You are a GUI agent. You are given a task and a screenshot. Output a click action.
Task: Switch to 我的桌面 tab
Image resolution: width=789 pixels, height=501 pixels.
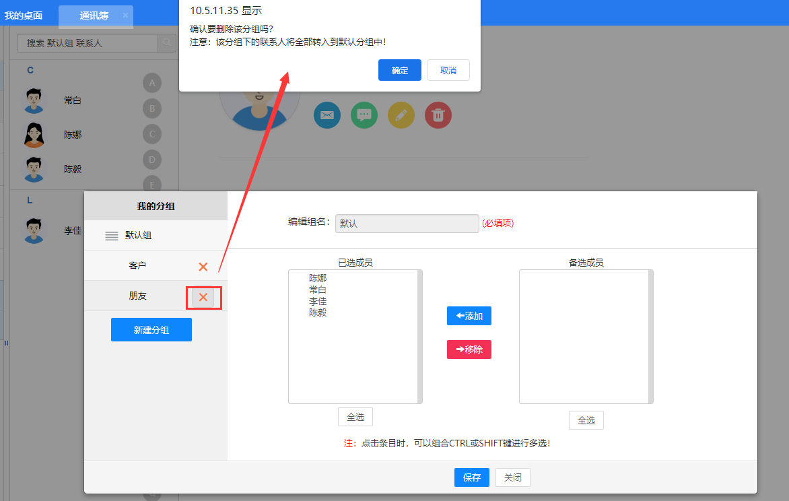pos(24,15)
